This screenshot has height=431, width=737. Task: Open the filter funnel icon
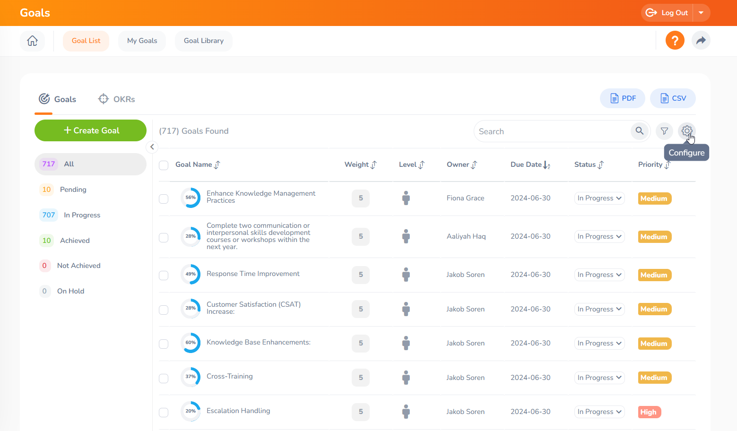coord(664,131)
